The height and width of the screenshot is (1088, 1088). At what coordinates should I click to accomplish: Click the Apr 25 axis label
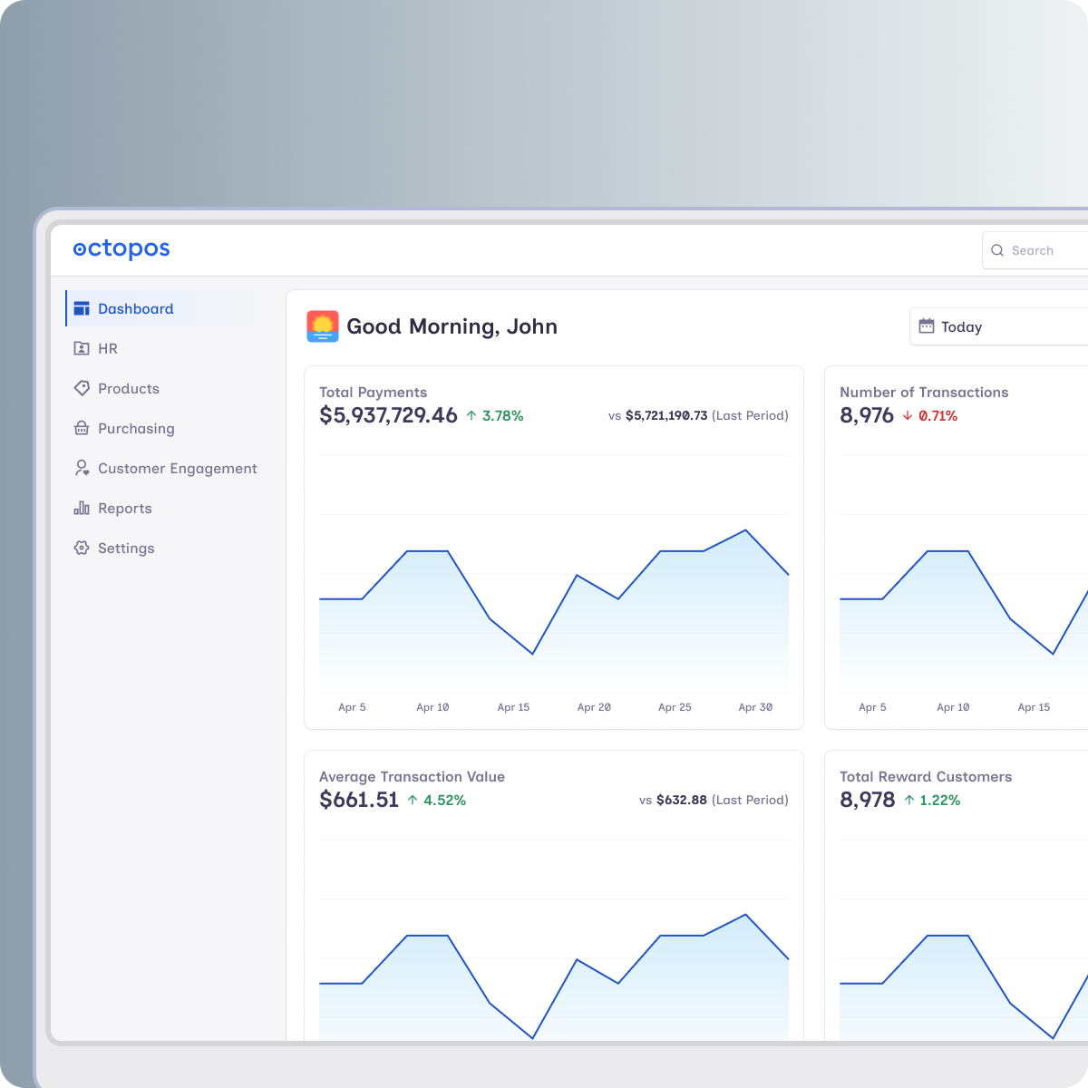pyautogui.click(x=675, y=707)
